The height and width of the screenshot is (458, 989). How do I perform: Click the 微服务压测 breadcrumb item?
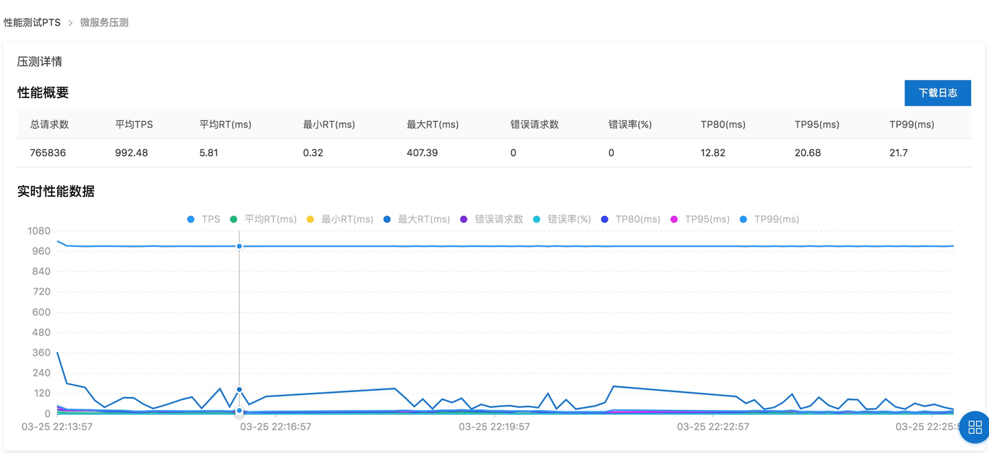104,23
